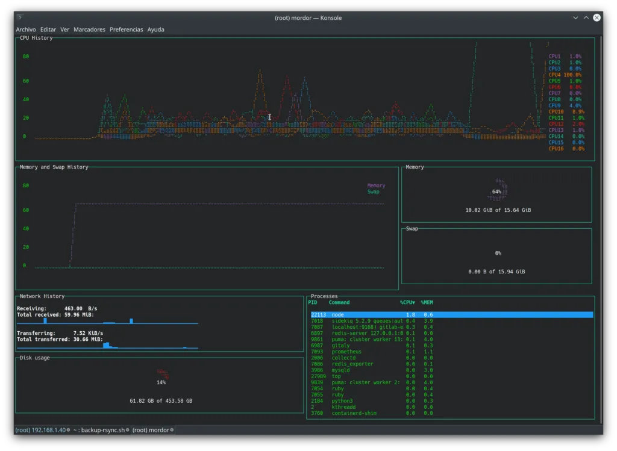Select the localhost:9168 gitlab-e process row
This screenshot has height=451, width=617.
(x=452, y=327)
